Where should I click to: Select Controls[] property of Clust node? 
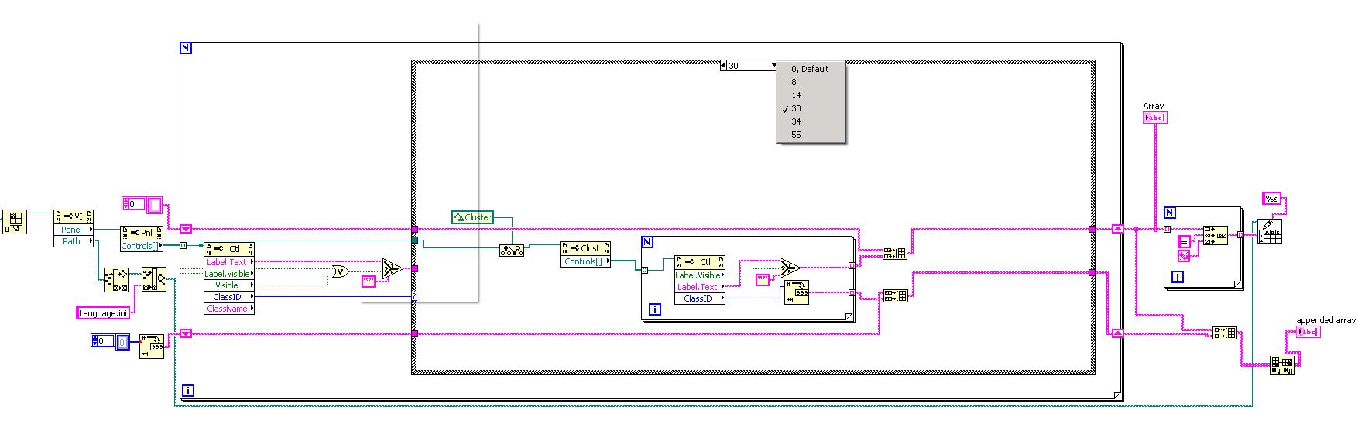coord(585,261)
